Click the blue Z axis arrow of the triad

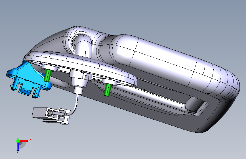click(x=18, y=147)
